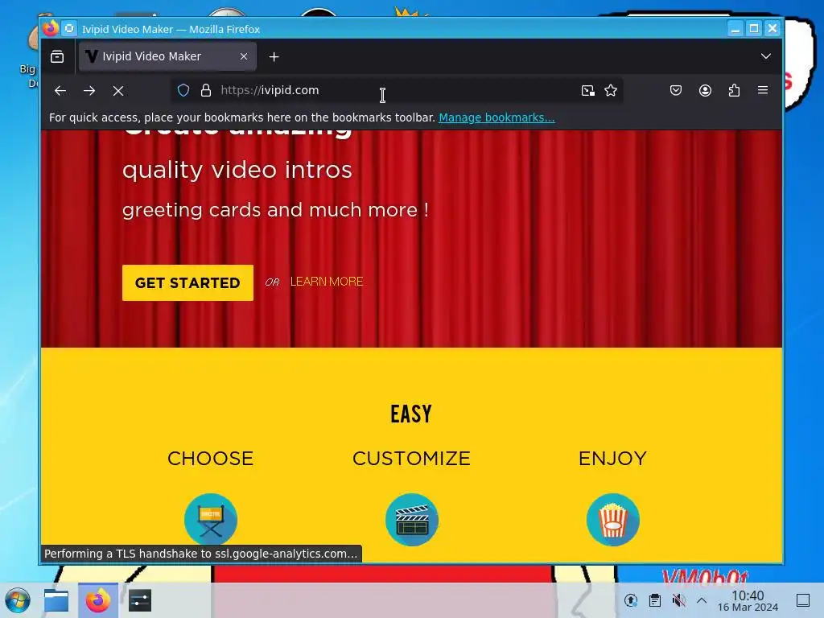This screenshot has width=824, height=618.
Task: Click the show desktop button
Action: point(803,600)
